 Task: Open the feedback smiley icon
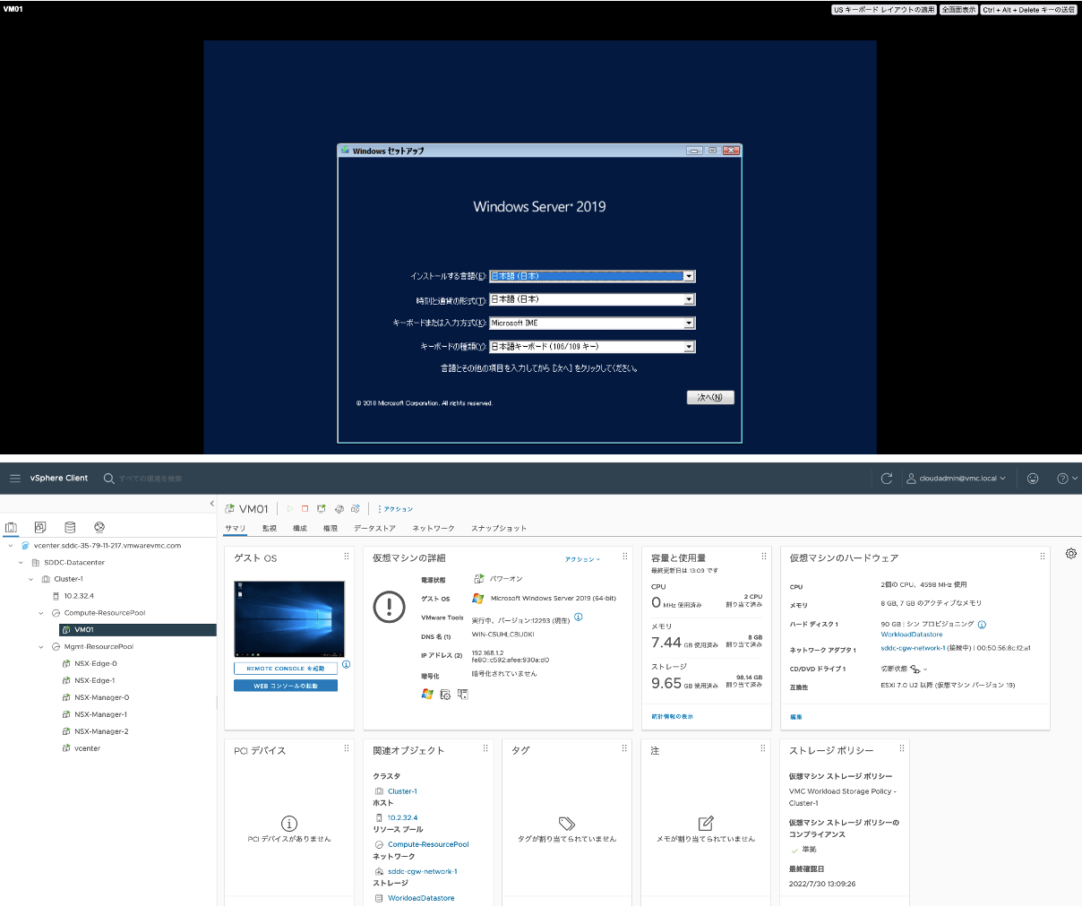(1033, 479)
